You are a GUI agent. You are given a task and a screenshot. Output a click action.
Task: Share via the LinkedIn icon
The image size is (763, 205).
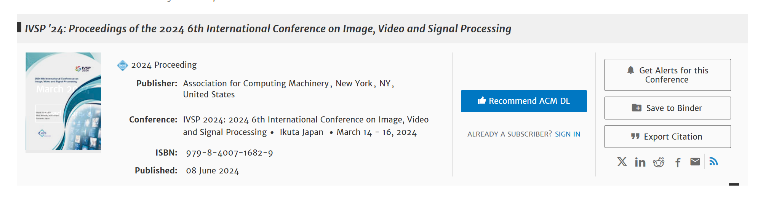640,162
